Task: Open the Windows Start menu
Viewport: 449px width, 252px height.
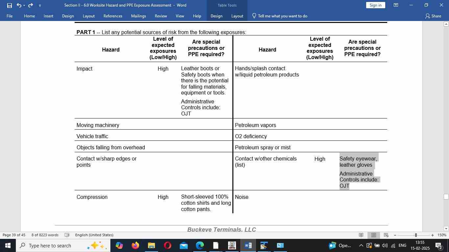Action: coord(8,245)
